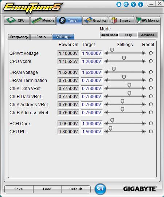Switch to the Ratio sub-tab
Image resolution: width=164 pixels, height=197 pixels.
tap(41, 37)
